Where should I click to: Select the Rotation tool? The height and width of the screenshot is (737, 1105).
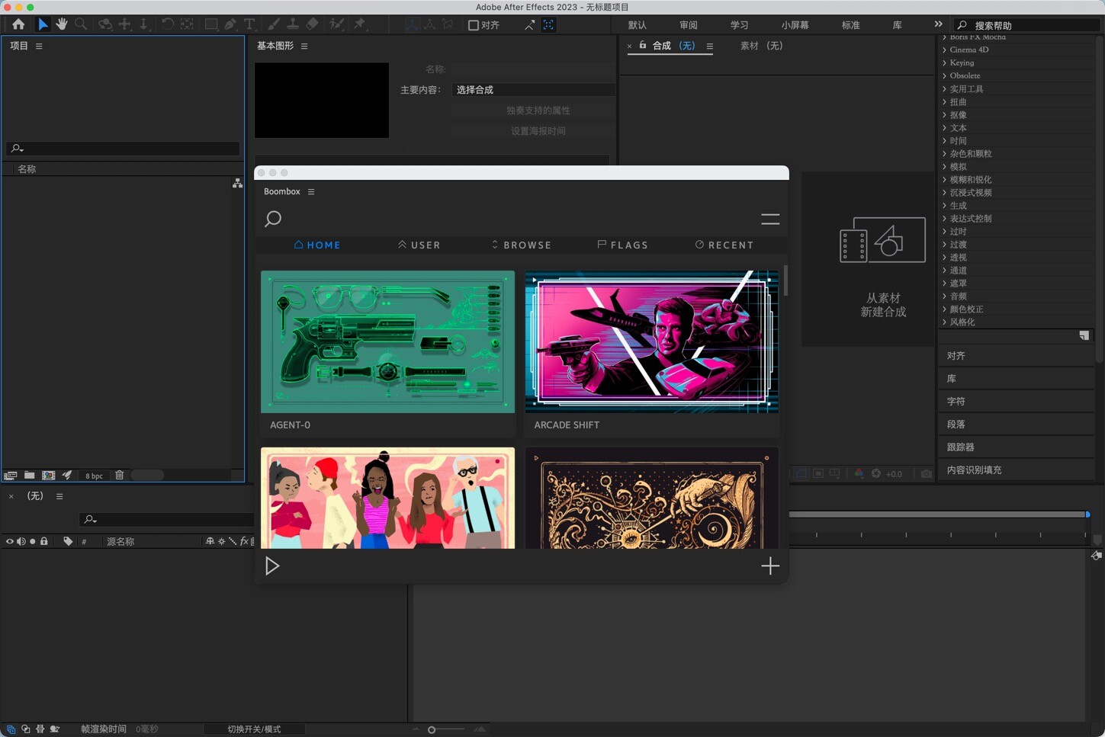click(x=167, y=24)
